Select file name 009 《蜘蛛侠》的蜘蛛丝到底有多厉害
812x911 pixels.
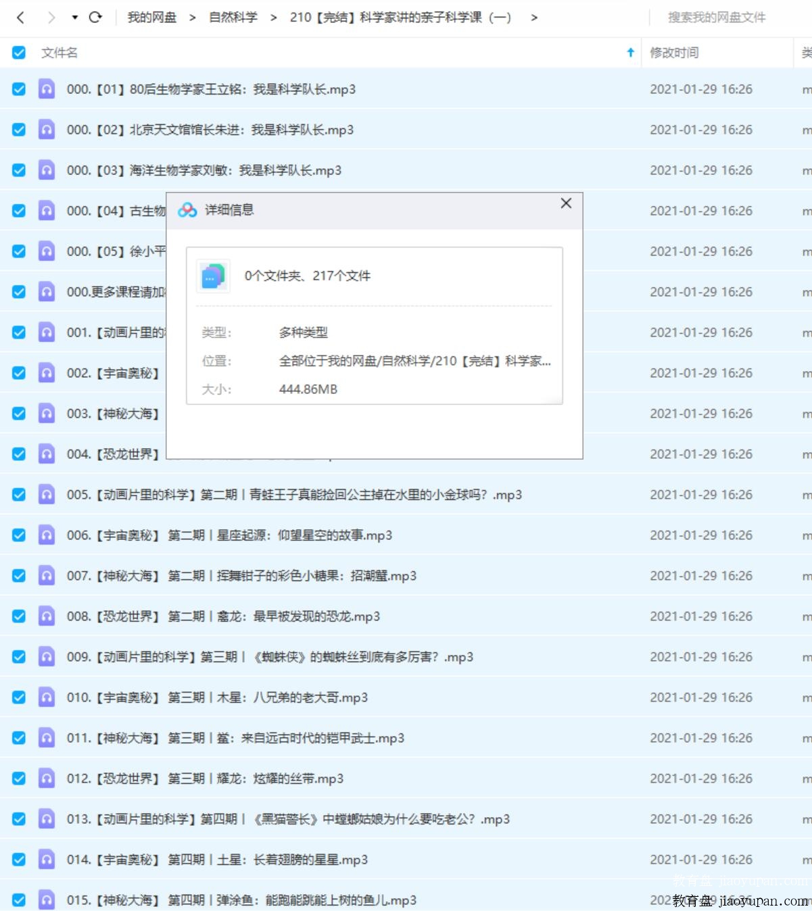pos(270,657)
